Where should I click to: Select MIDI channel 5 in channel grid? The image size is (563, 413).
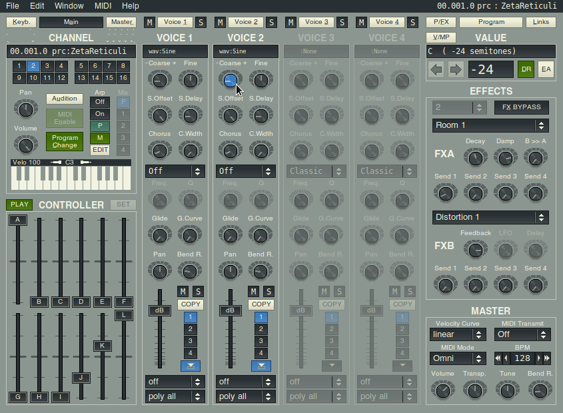(81, 66)
